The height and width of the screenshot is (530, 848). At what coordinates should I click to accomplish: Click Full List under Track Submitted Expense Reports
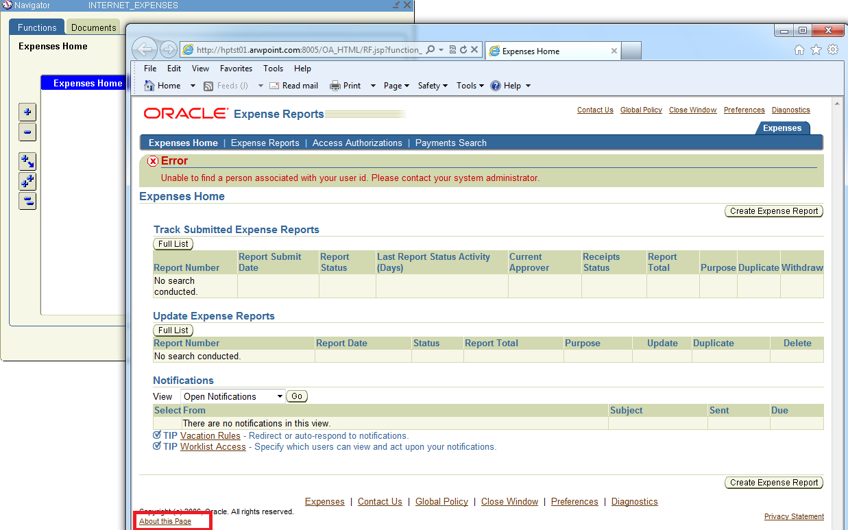point(173,244)
